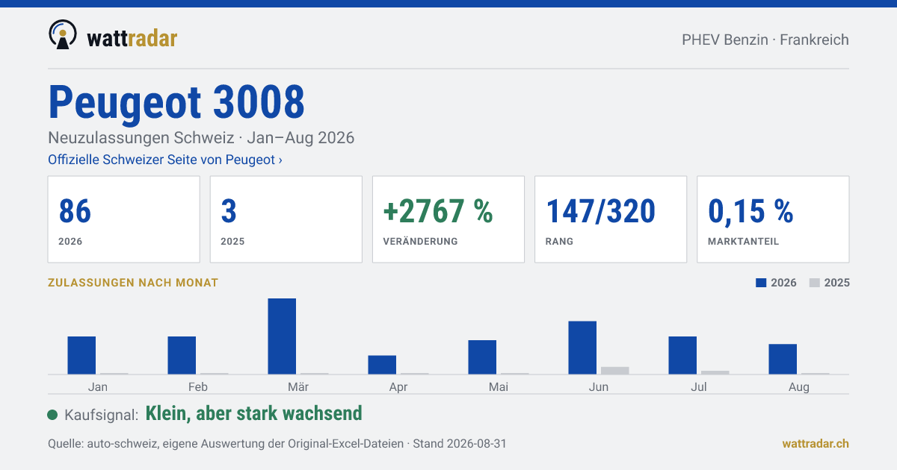Click the August 2026 bar

click(x=783, y=359)
